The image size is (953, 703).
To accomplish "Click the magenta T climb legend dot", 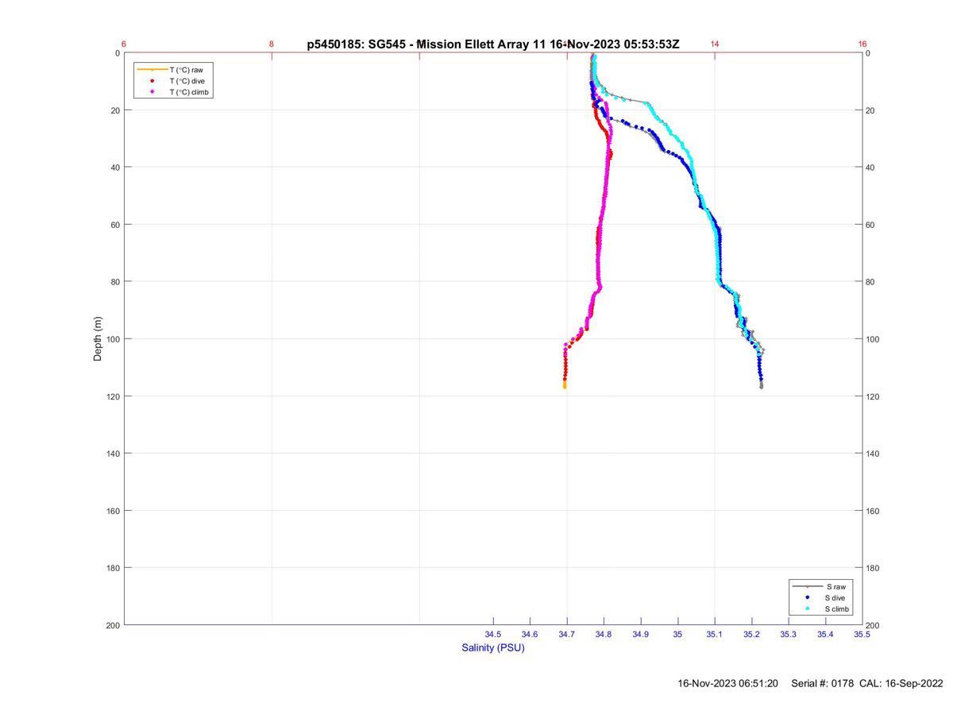I will coord(152,92).
